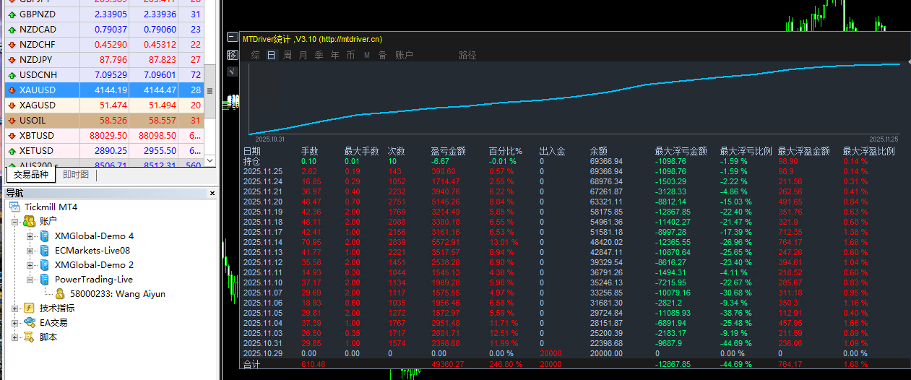Image resolution: width=911 pixels, height=380 pixels.
Task: Expand the 技术指标 node
Action: [x=14, y=308]
